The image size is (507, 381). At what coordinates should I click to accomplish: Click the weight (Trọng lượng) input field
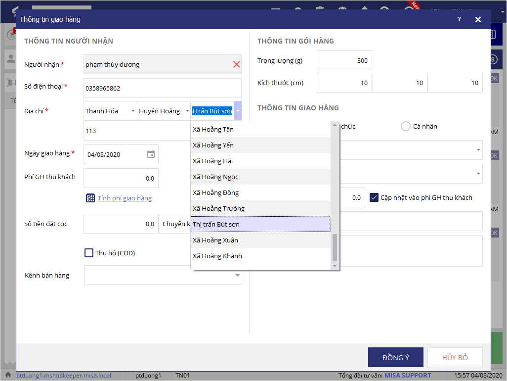[344, 60]
